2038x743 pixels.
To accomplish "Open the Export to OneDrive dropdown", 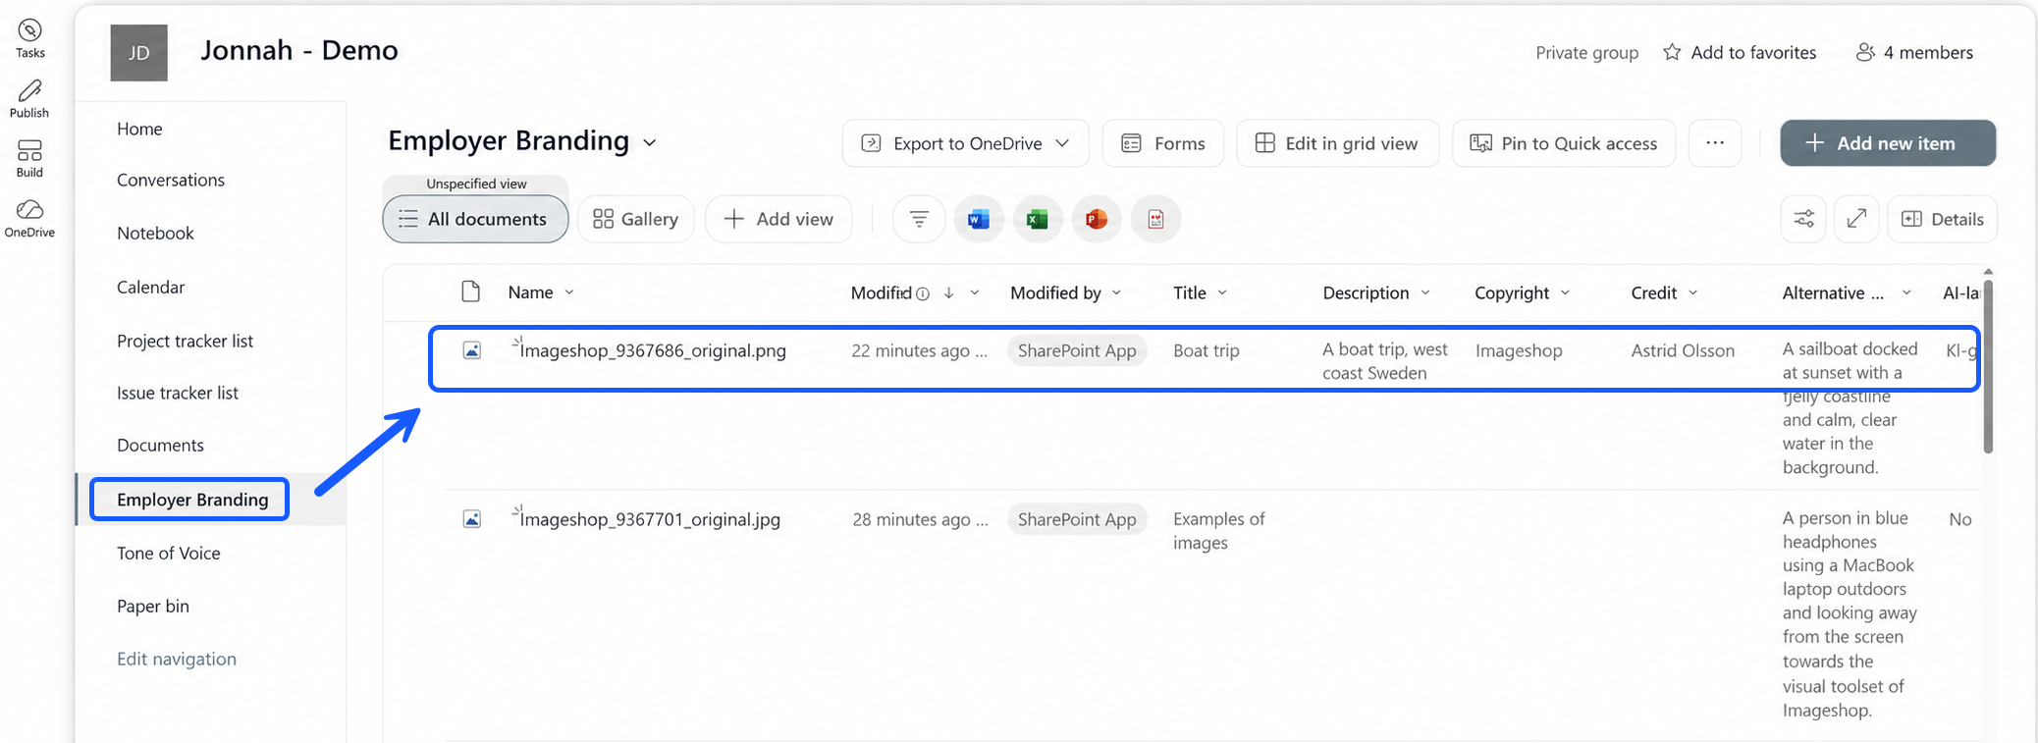I will (966, 143).
